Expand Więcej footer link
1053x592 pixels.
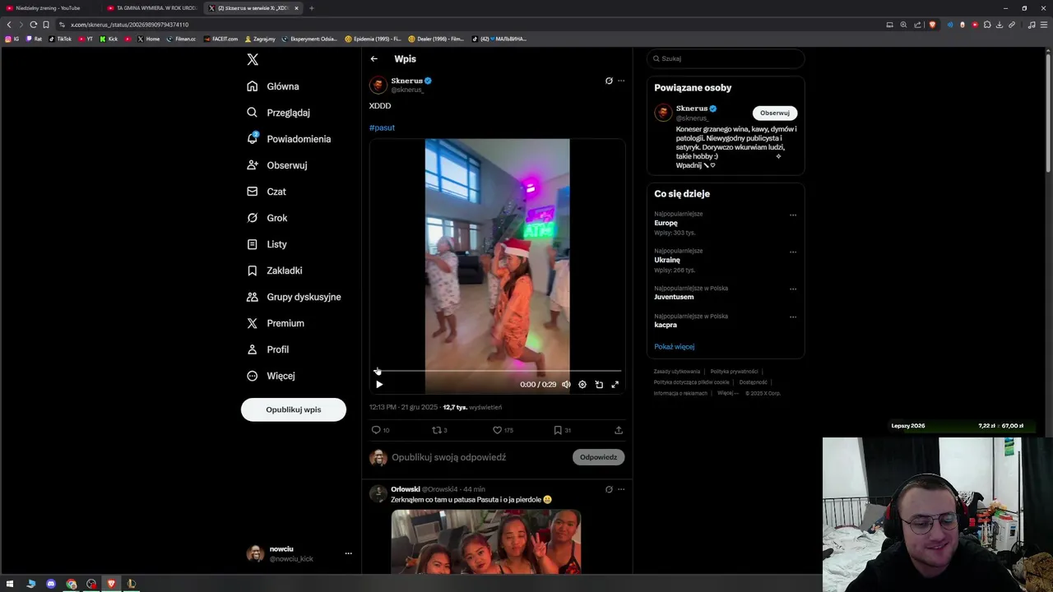coord(727,393)
